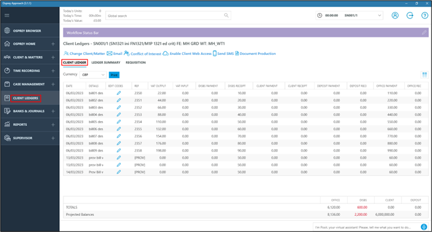Click the virtual assistant message field
Screen dimensions: 432x232
coord(366,227)
